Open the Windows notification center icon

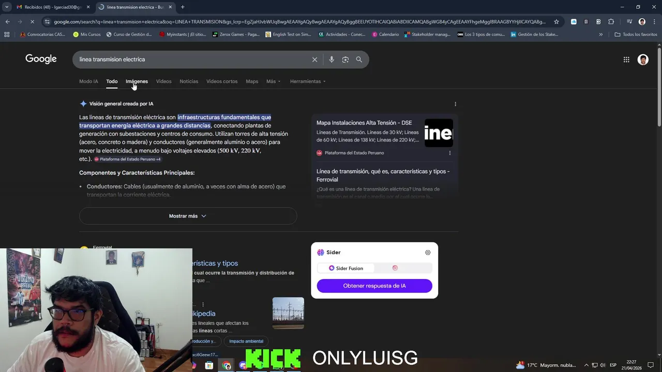pyautogui.click(x=651, y=365)
